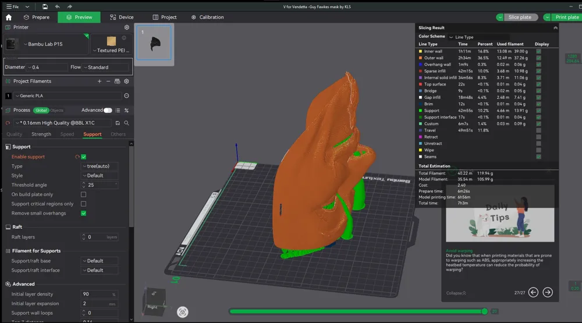
Task: Click the view orientation cube
Action: pos(154,303)
